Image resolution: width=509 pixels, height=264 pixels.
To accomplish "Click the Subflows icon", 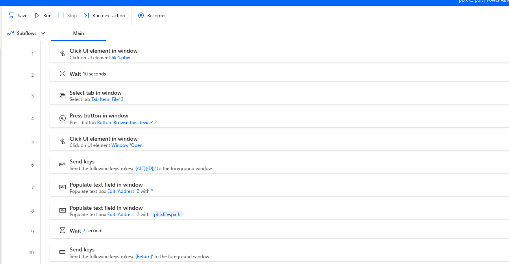I will [11, 33].
